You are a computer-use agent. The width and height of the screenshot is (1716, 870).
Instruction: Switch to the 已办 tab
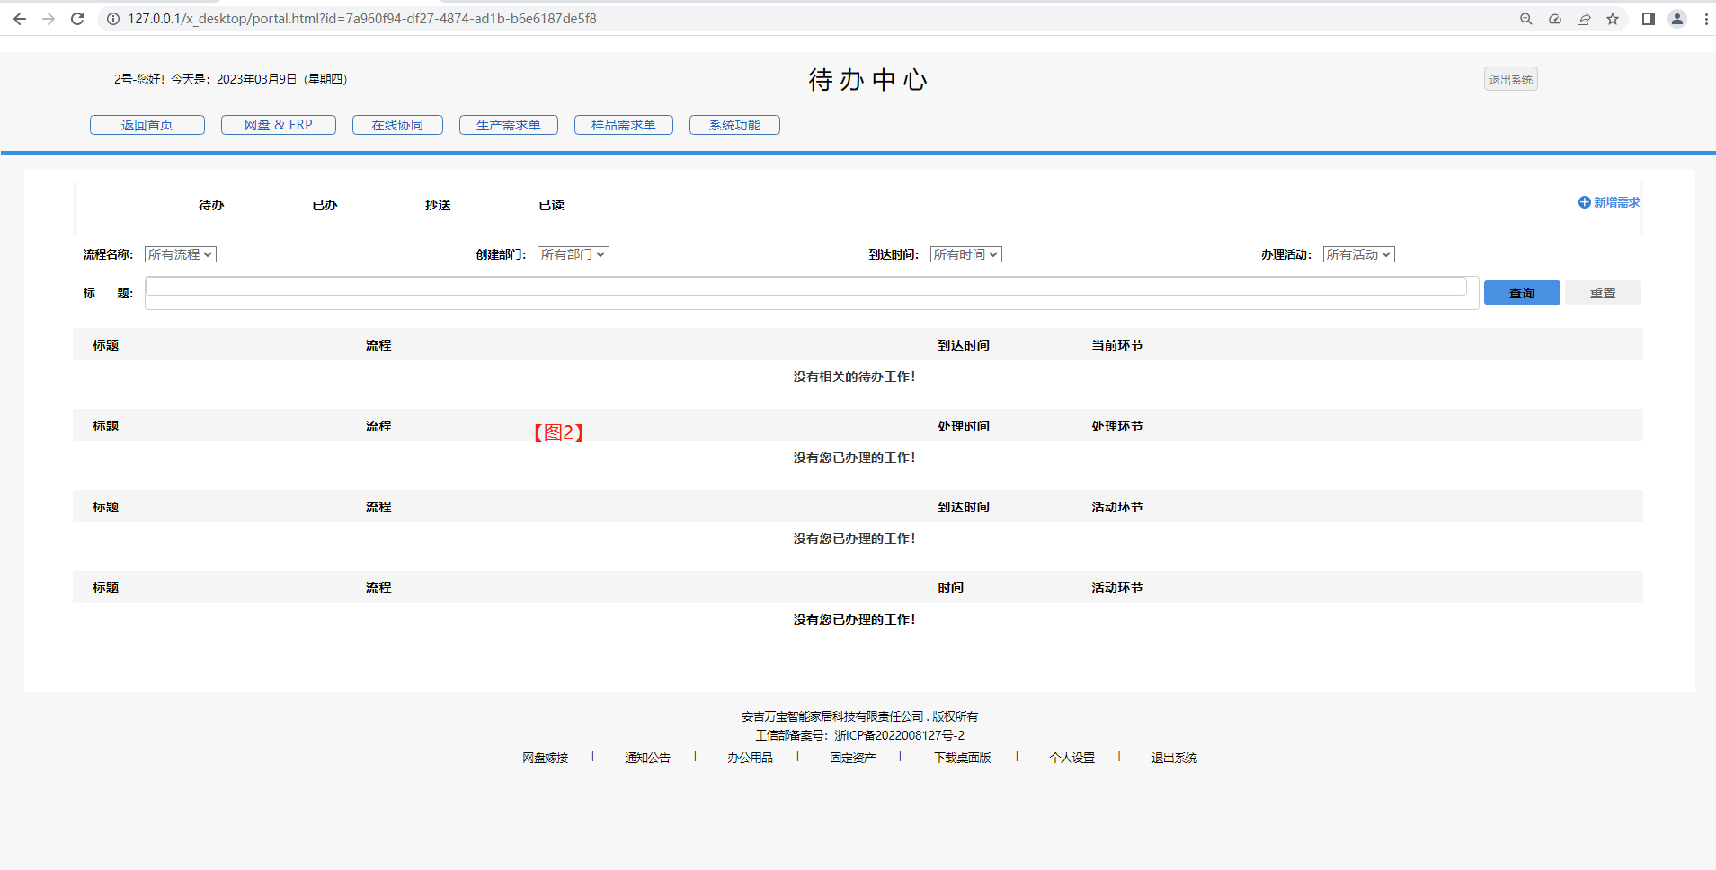(x=325, y=205)
